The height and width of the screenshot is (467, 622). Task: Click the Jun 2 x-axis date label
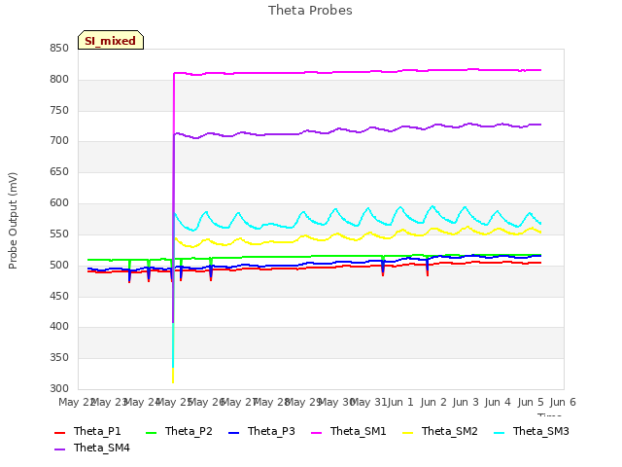[x=433, y=402]
